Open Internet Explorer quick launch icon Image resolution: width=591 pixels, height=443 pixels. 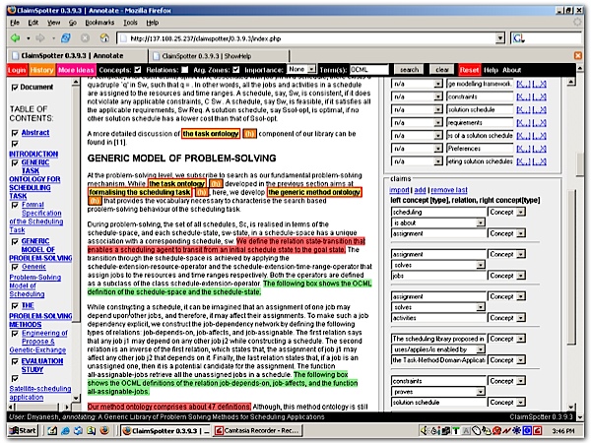(x=66, y=430)
